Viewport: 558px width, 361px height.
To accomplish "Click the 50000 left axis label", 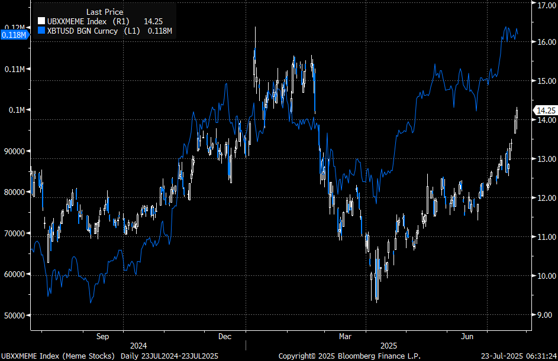I will (x=14, y=316).
